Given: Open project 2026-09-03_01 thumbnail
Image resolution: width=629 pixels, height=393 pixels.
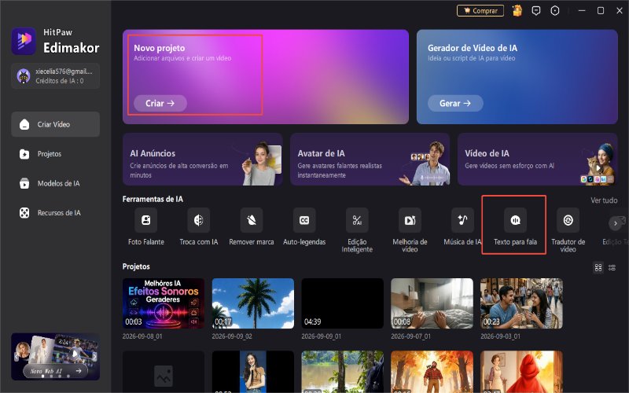Looking at the screenshot, I should [x=521, y=303].
